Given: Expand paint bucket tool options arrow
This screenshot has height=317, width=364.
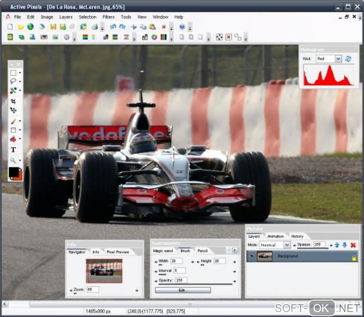Looking at the screenshot, I should 20,139.
